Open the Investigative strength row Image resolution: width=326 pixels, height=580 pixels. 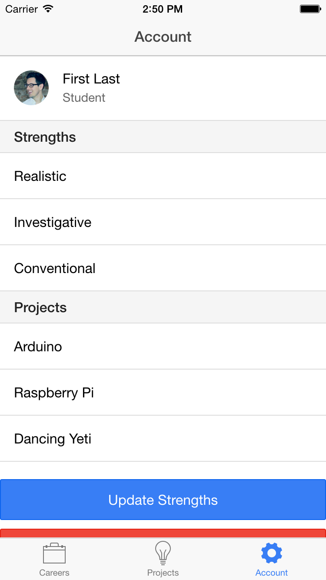(x=163, y=222)
